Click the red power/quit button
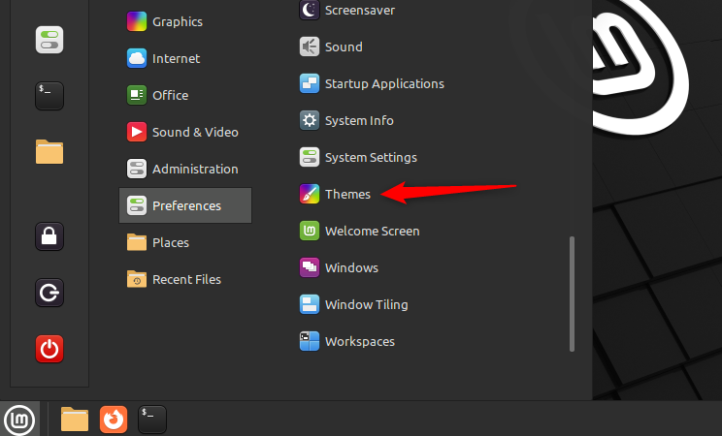Viewport: 722px width, 436px height. click(x=49, y=348)
